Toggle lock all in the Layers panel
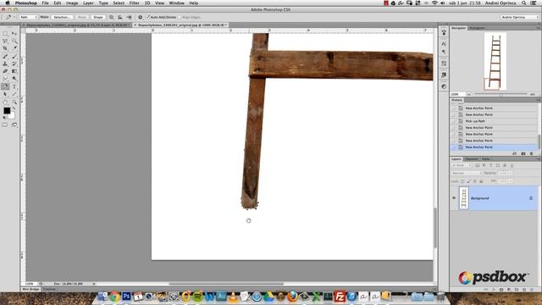Image resolution: width=542 pixels, height=305 pixels. 481,181
